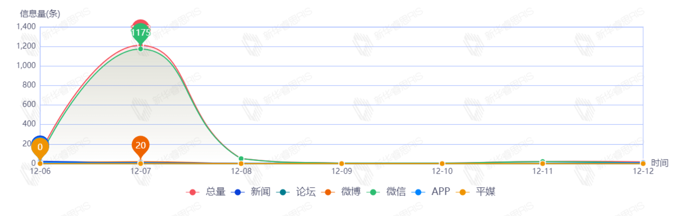Toggle the 总量 series in the legend
Screen dimensions: 681x216
pyautogui.click(x=206, y=192)
